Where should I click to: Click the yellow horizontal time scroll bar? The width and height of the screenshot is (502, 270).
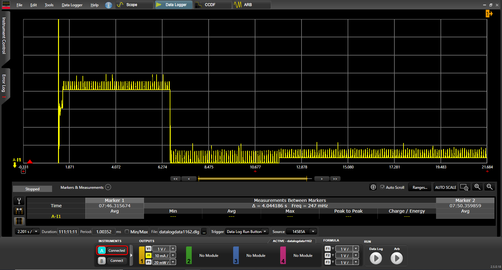253,179
